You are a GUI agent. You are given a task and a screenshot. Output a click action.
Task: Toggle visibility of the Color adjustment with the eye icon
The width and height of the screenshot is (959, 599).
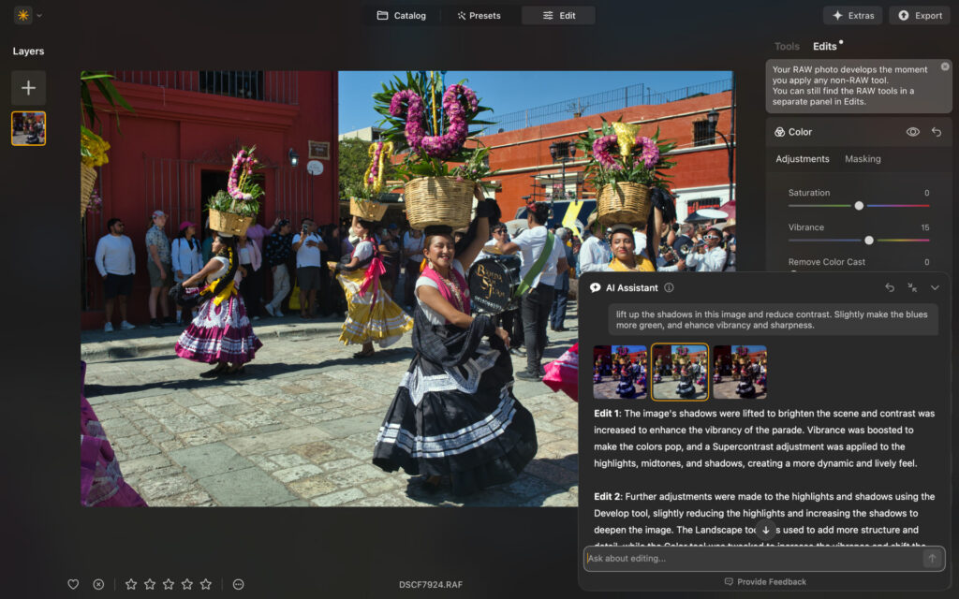tap(911, 131)
